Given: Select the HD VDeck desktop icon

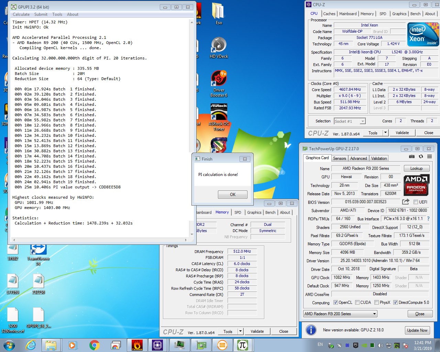Looking at the screenshot, I should click(219, 48).
